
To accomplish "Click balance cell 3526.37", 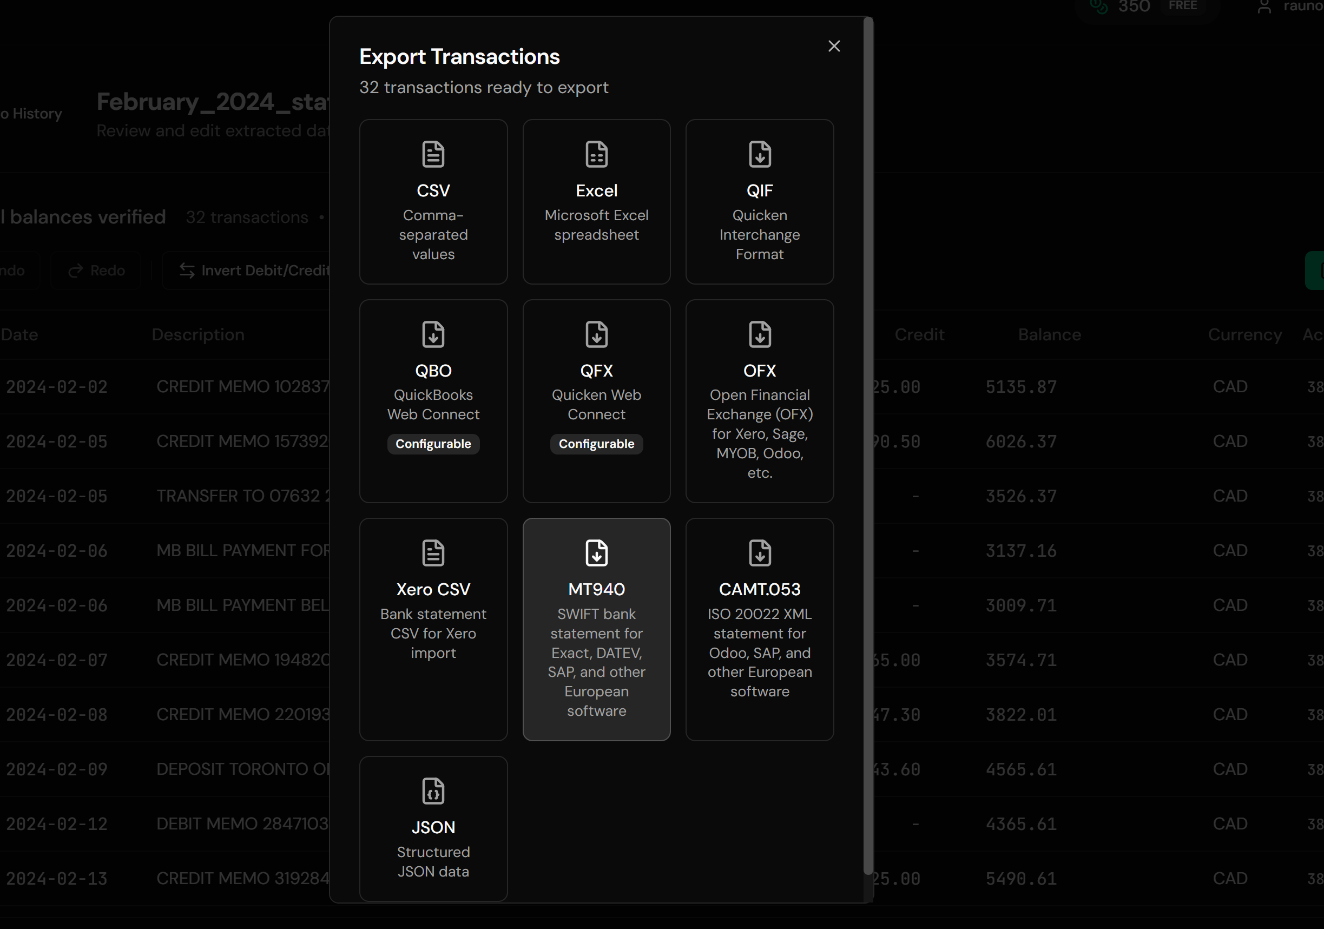I will [1020, 497].
